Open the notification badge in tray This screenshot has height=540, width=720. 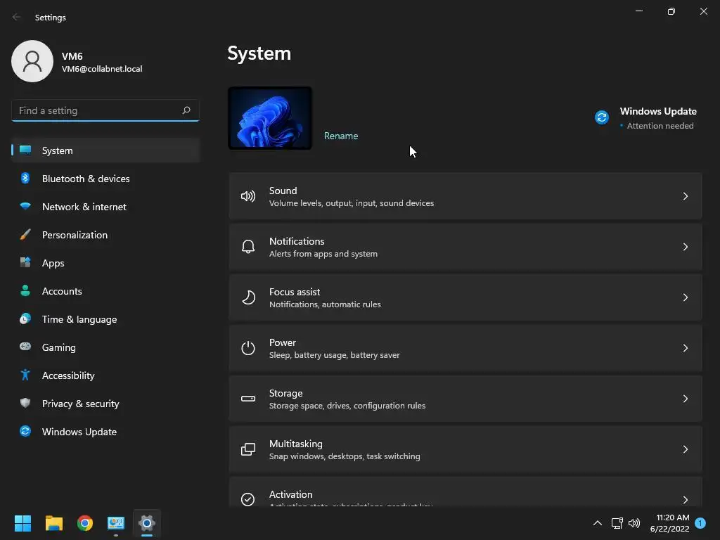(700, 523)
